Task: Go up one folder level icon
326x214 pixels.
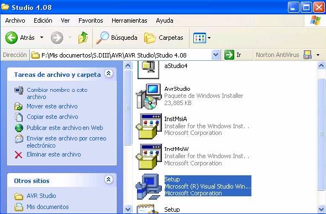Action: tap(83, 38)
